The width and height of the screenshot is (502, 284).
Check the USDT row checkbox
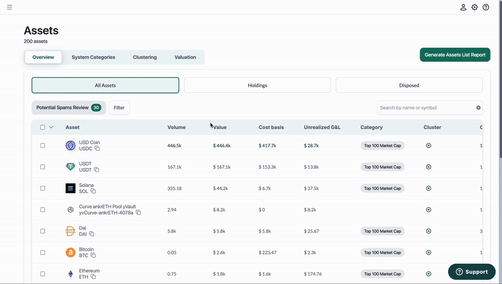43,167
